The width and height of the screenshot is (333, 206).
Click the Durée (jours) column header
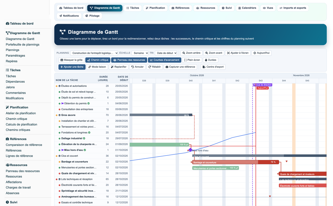coord(103,78)
